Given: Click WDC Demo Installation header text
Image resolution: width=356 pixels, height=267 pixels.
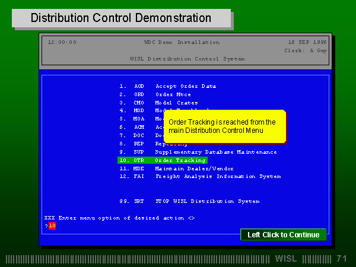Looking at the screenshot, I should (182, 42).
